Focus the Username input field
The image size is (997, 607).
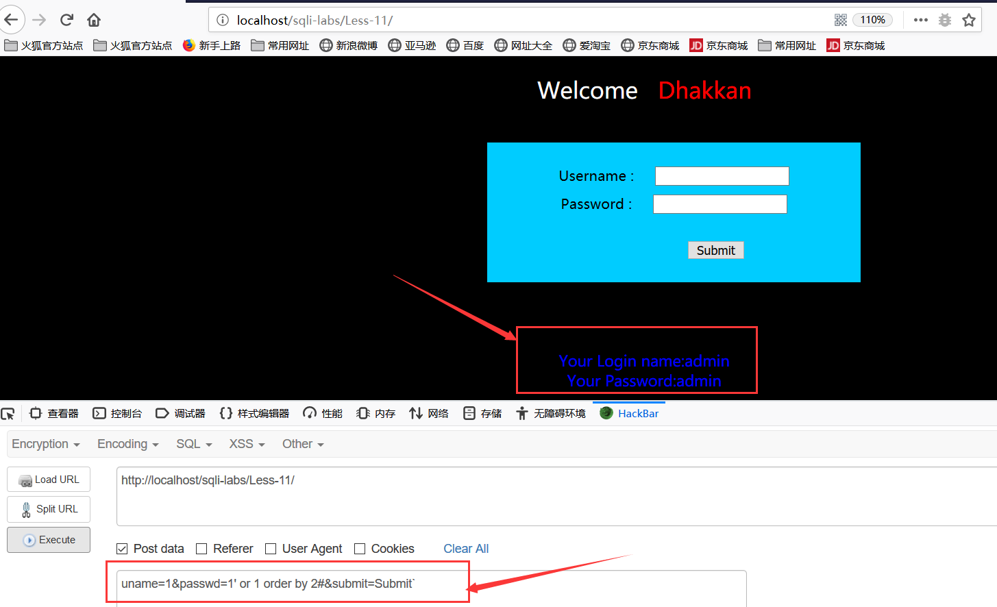[x=722, y=176]
